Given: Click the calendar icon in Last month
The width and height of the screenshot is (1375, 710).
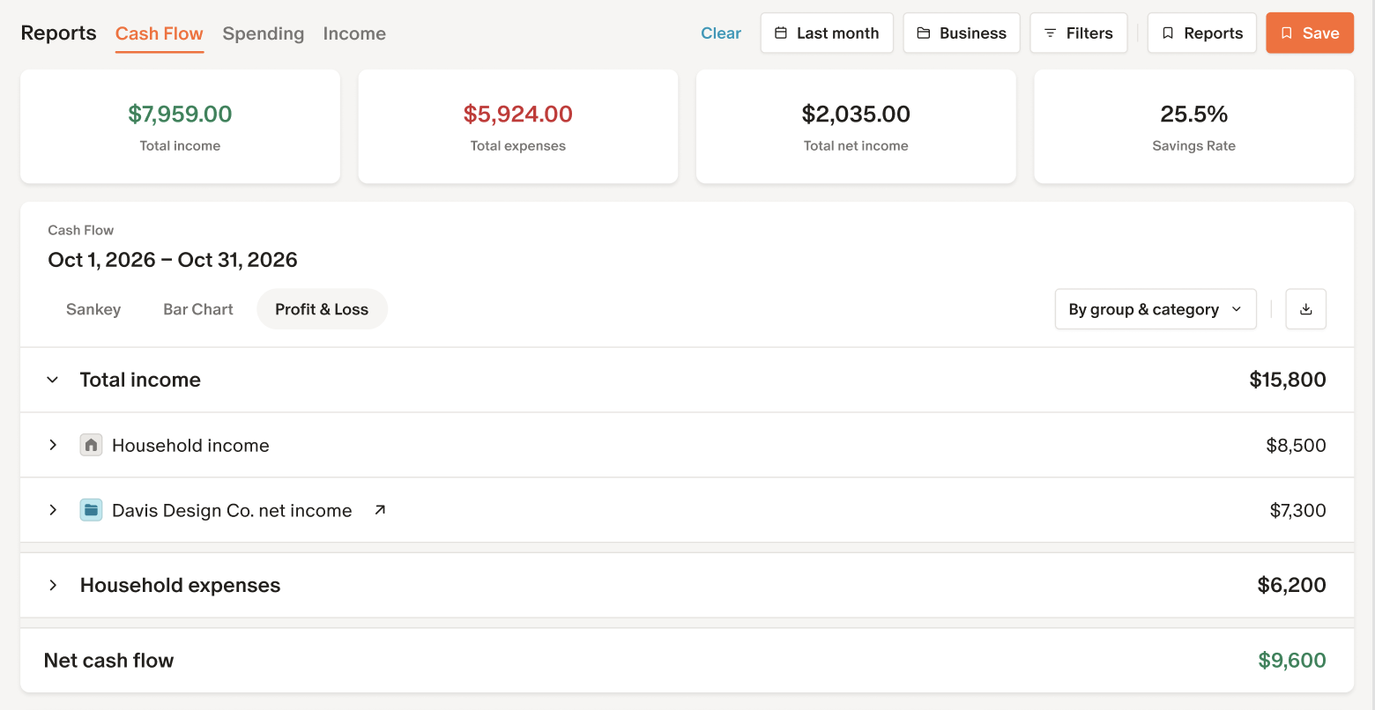Looking at the screenshot, I should pos(780,33).
